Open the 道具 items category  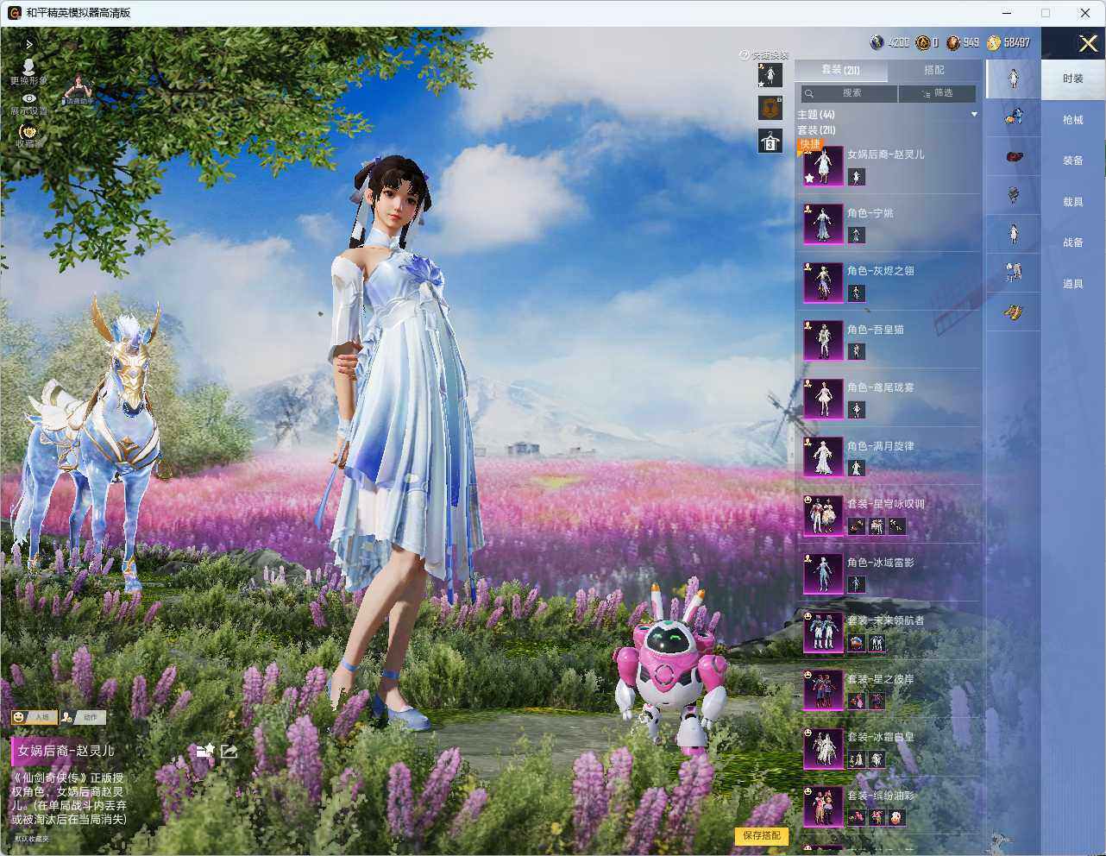point(1073,284)
